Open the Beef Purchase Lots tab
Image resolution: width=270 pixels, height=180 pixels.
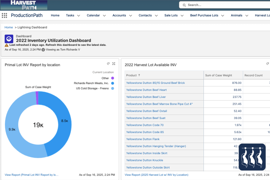click(204, 15)
